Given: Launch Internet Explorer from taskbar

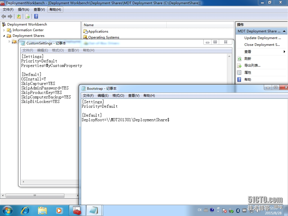Looking at the screenshot, I should click(x=25, y=210).
